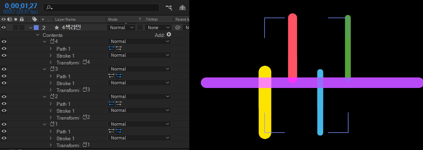Set 선1 Path 1 reversed direction button

click(111, 131)
